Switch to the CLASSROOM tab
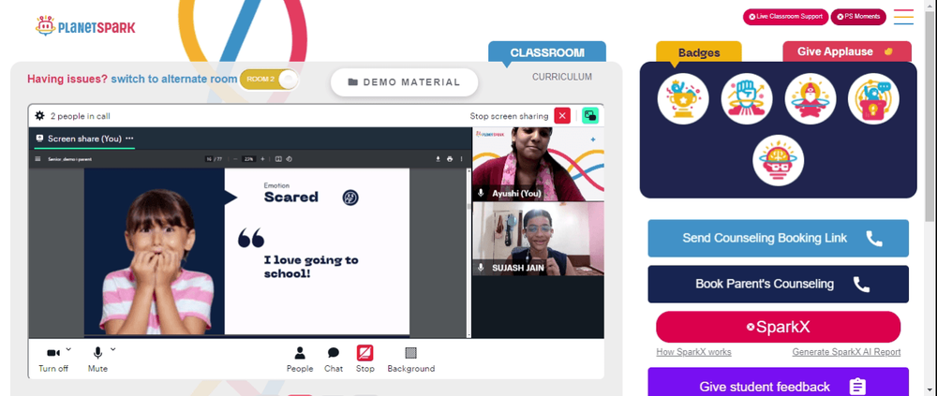 tap(547, 52)
